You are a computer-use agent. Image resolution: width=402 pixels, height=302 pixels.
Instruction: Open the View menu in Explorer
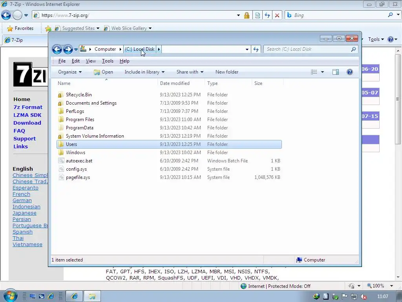91,61
